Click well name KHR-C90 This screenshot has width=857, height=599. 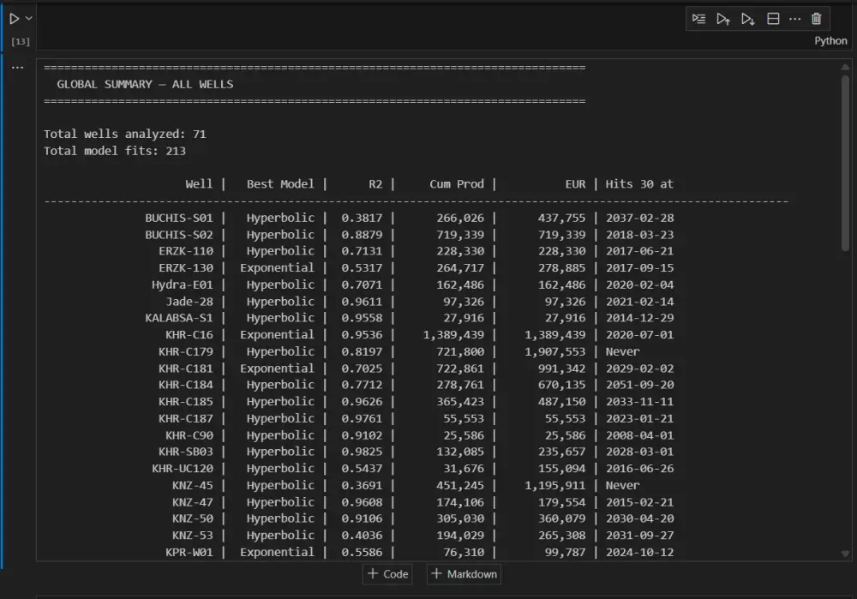click(189, 435)
